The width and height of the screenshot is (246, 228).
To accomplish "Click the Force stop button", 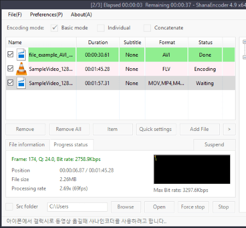I will tap(193, 207).
